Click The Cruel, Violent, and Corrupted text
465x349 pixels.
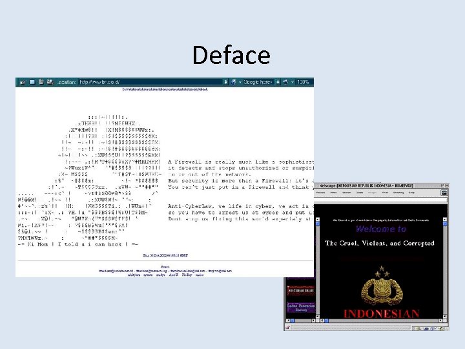[x=380, y=243]
